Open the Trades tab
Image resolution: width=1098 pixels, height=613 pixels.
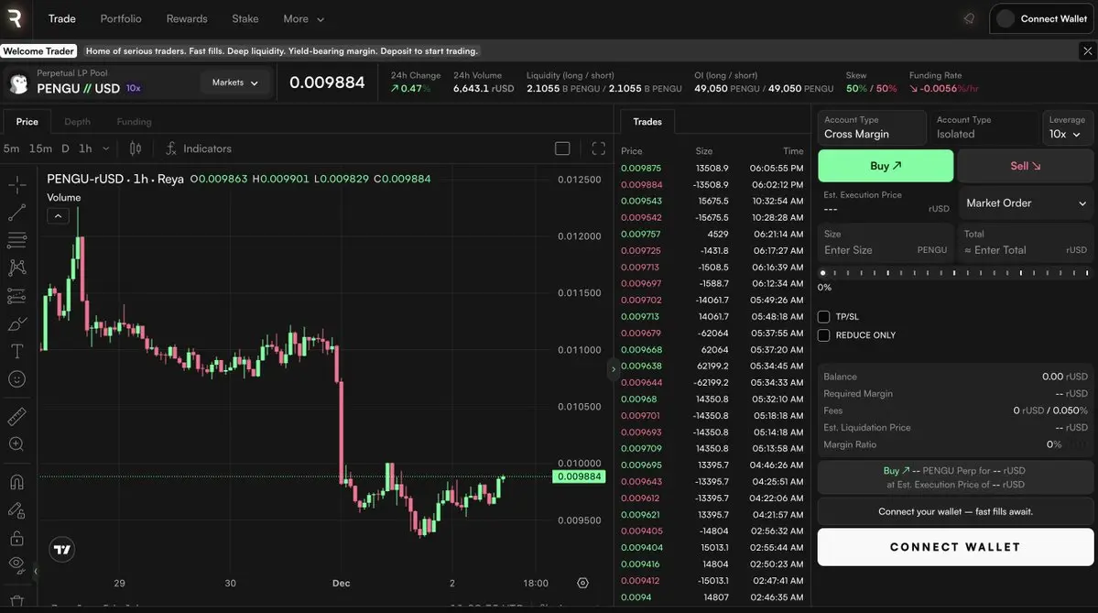(647, 121)
